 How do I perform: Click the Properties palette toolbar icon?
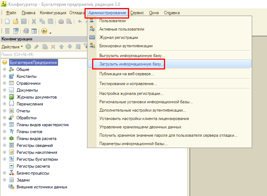point(34,31)
